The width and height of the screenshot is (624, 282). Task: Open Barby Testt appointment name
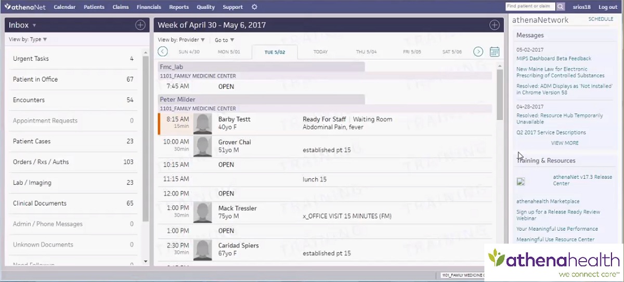point(234,119)
